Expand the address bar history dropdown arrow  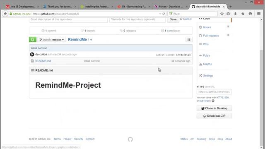160,14
